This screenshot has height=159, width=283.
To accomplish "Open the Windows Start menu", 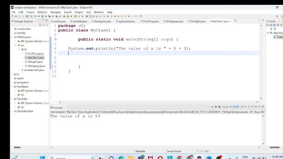I will [x=42, y=158].
